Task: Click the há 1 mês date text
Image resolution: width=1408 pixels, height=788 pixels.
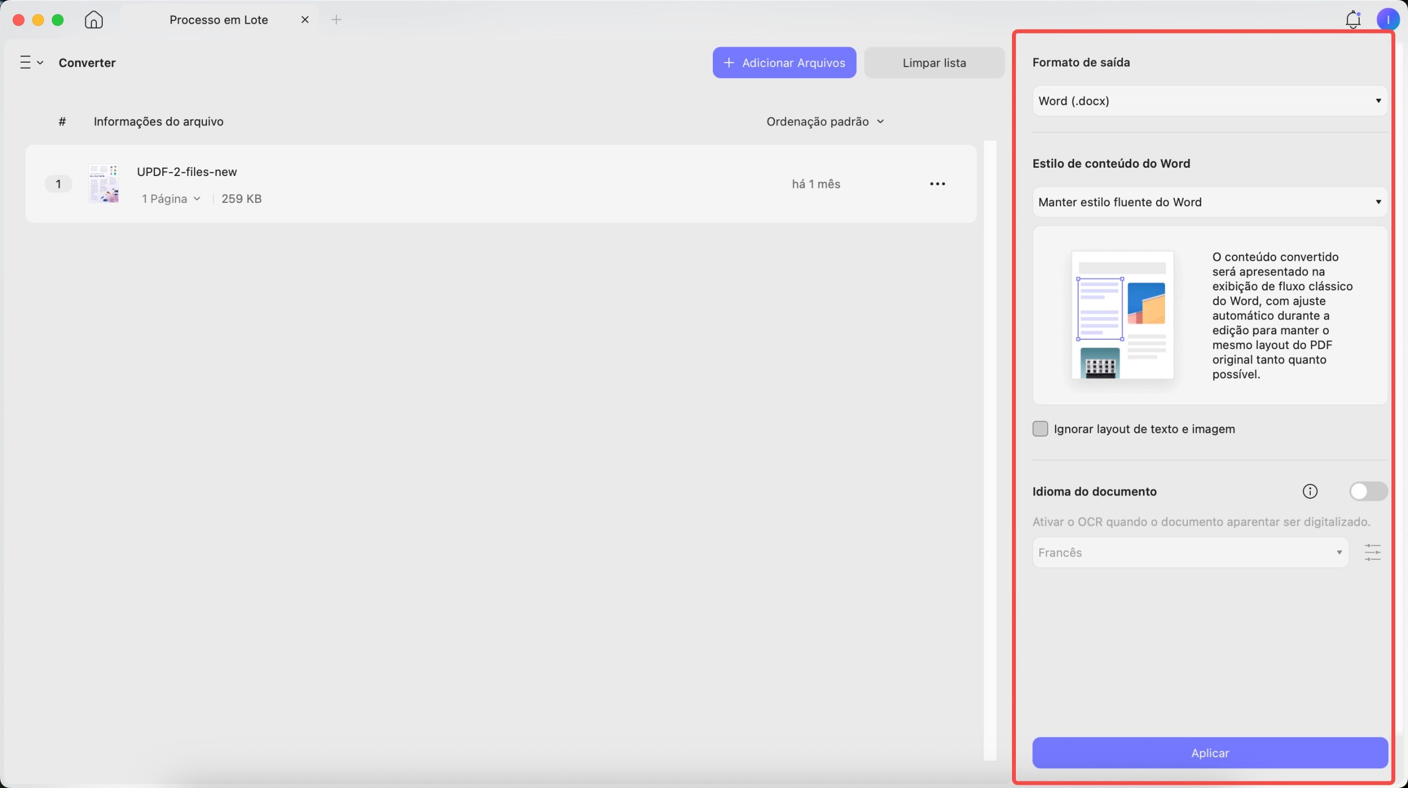Action: 816,184
